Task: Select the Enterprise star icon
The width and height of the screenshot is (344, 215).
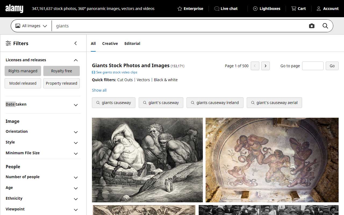Action: click(179, 8)
